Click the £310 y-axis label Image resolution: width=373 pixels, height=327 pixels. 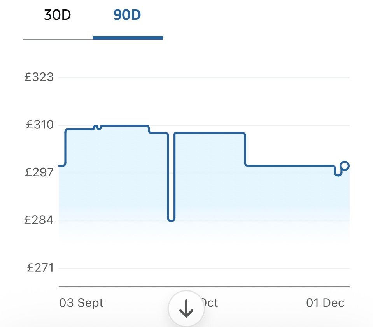click(x=40, y=125)
